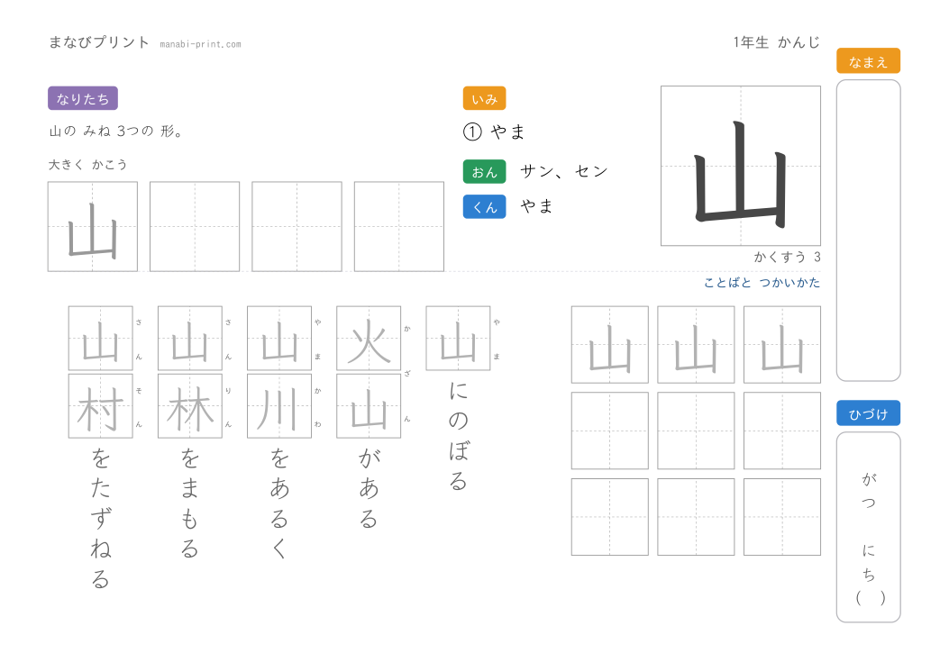Click the empty parentheses in date box

(x=871, y=598)
